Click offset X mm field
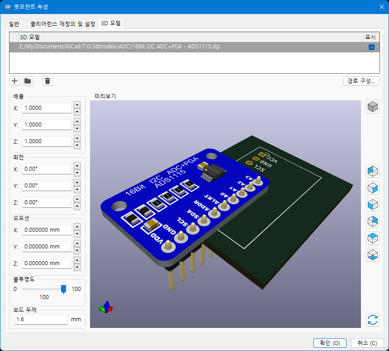Screen dimensions: 389x351 [x=47, y=230]
